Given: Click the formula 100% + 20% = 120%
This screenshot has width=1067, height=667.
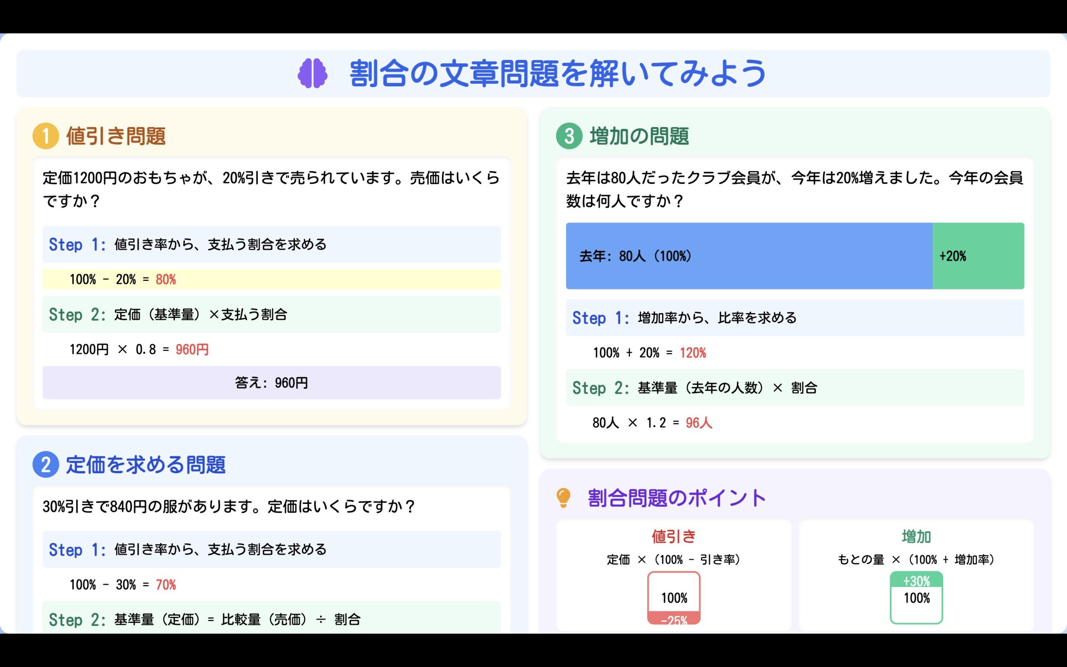Looking at the screenshot, I should [649, 353].
